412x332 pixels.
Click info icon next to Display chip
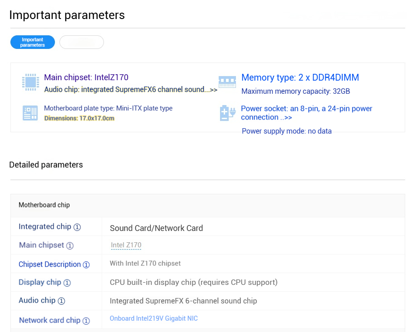click(67, 283)
